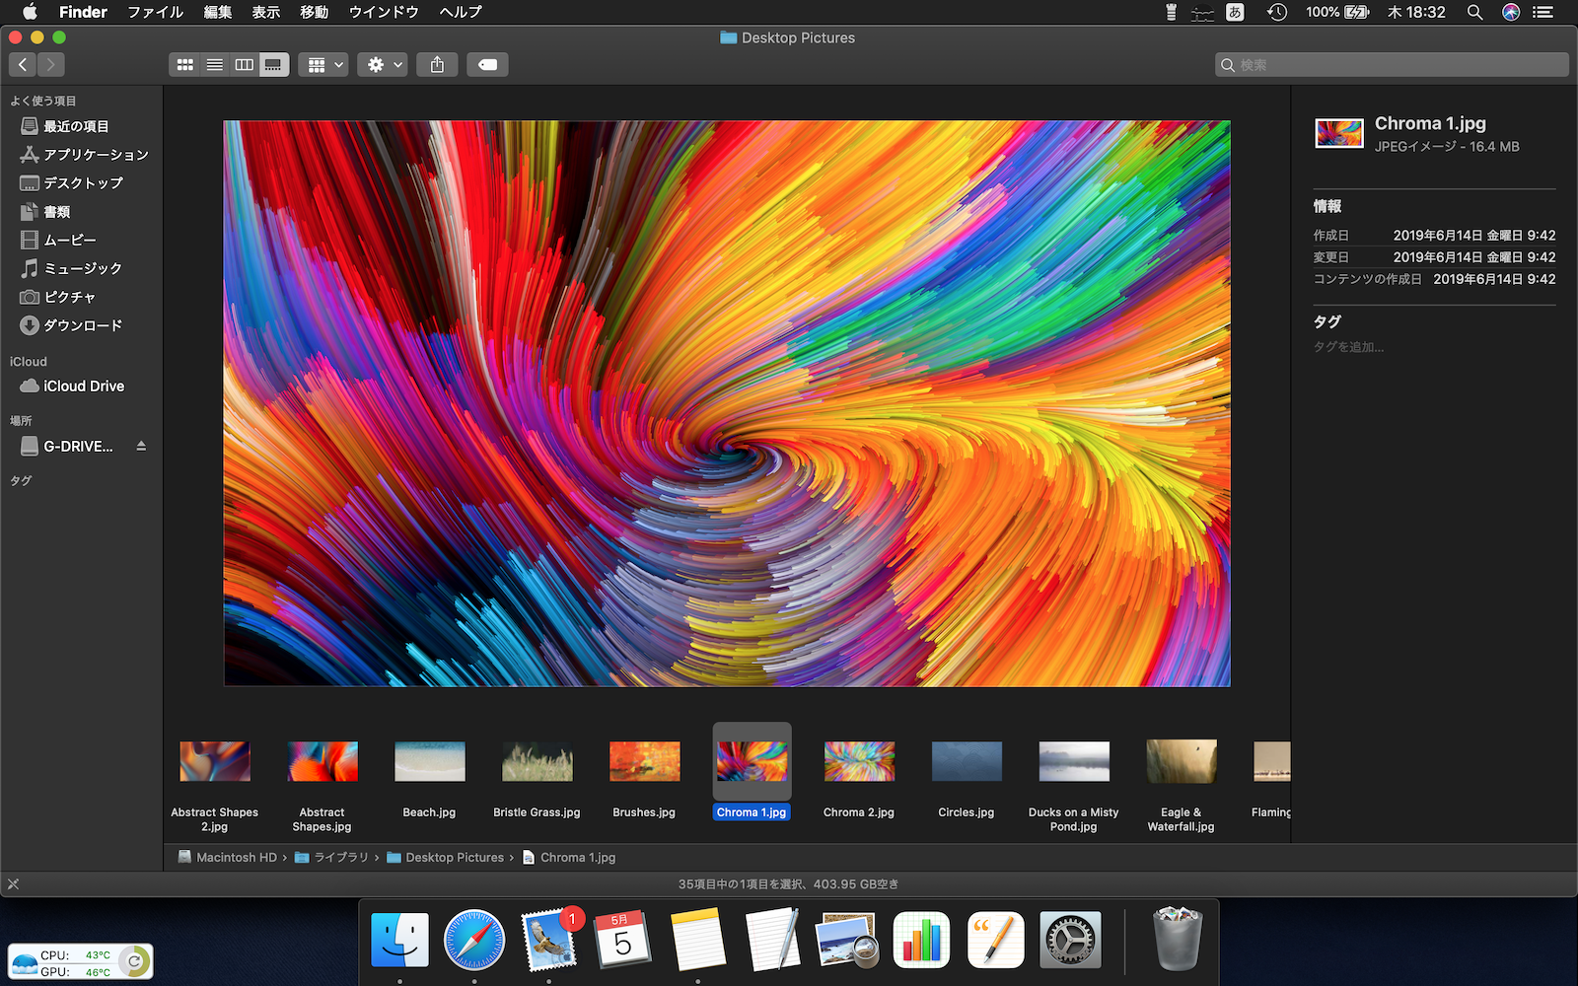Open Safari from the Dock
The height and width of the screenshot is (986, 1578).
click(x=474, y=940)
